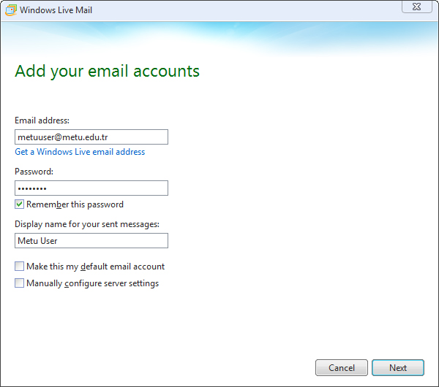Viewport: 439px width, 387px height.
Task: Proceed with the Next button
Action: click(x=398, y=368)
